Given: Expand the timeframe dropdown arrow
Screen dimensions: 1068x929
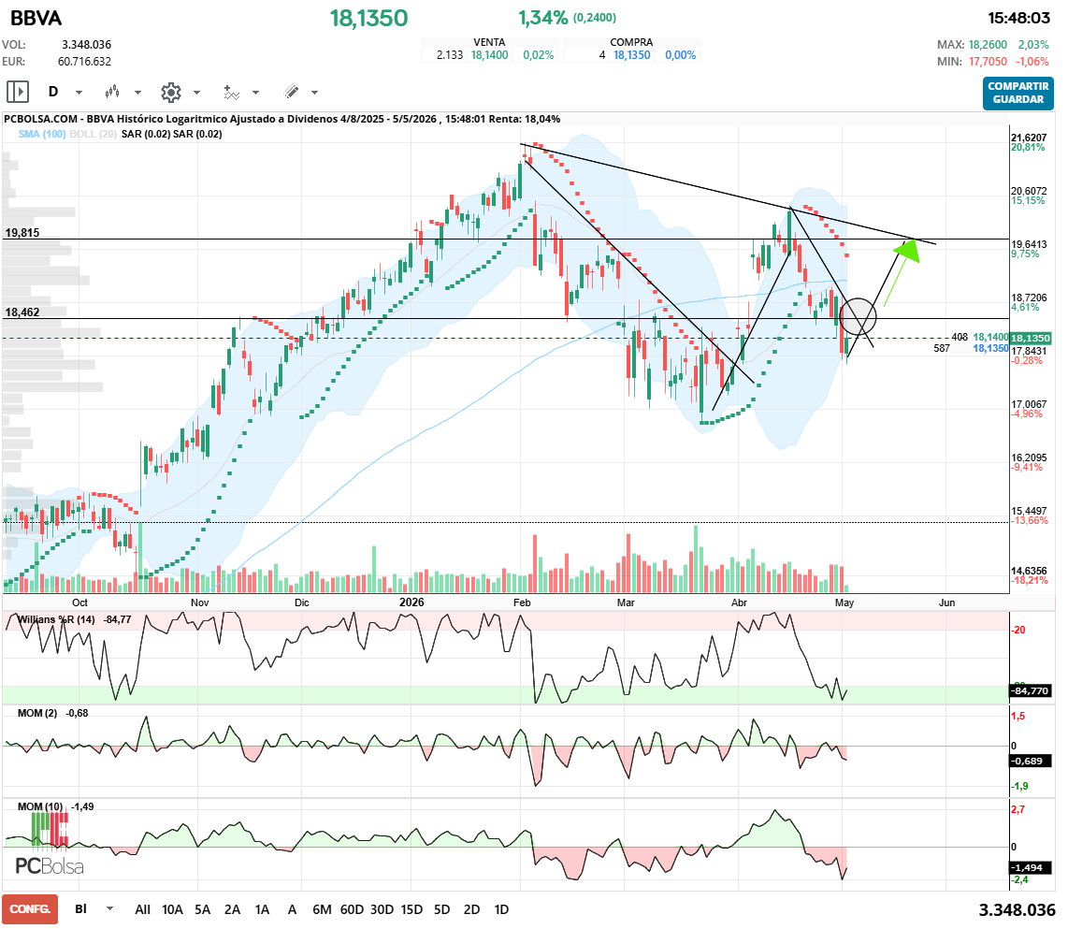Looking at the screenshot, I should 79,92.
